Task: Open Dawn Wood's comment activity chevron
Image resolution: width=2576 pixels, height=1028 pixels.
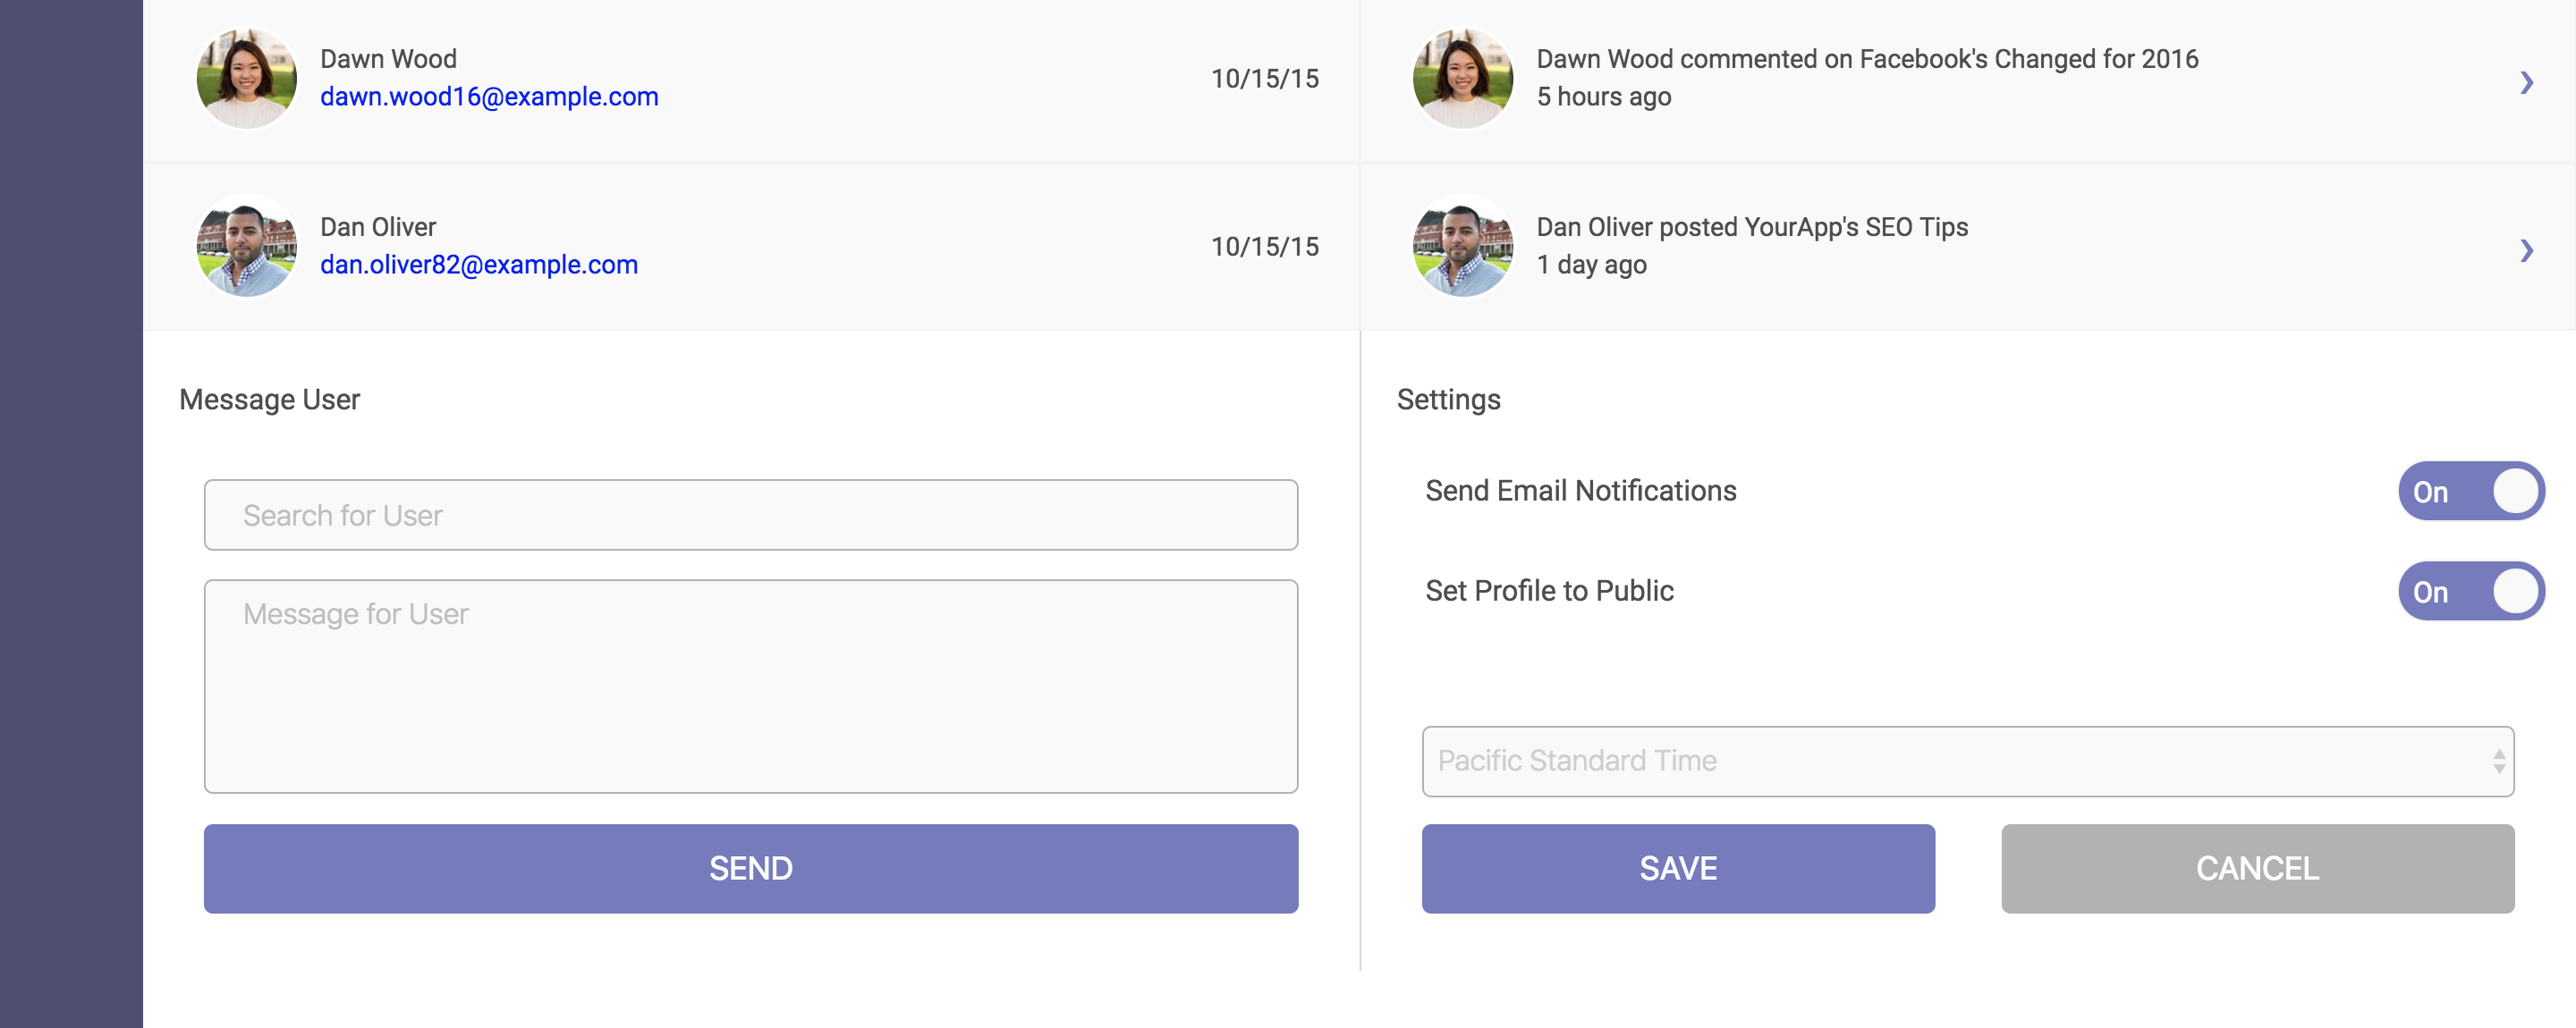Action: click(x=2526, y=82)
